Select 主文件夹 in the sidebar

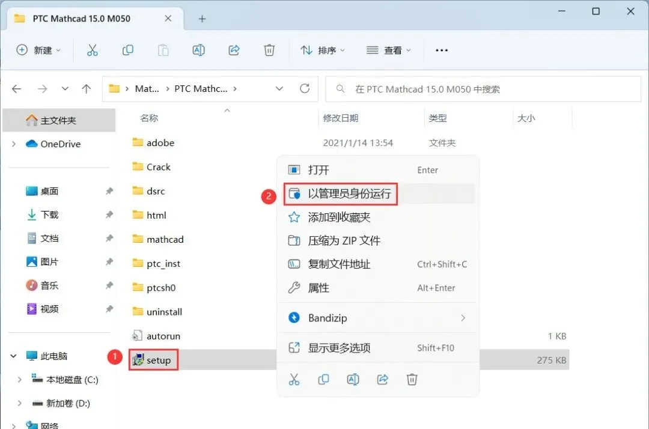click(59, 120)
